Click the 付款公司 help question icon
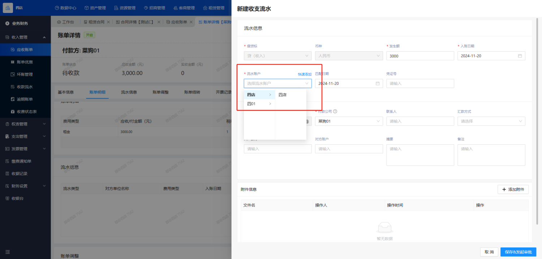 [x=335, y=111]
